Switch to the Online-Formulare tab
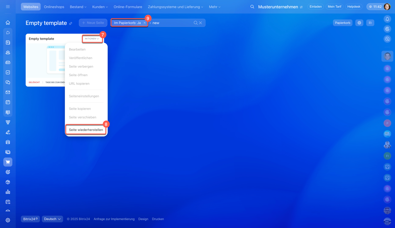This screenshot has height=228, width=395. [x=128, y=7]
